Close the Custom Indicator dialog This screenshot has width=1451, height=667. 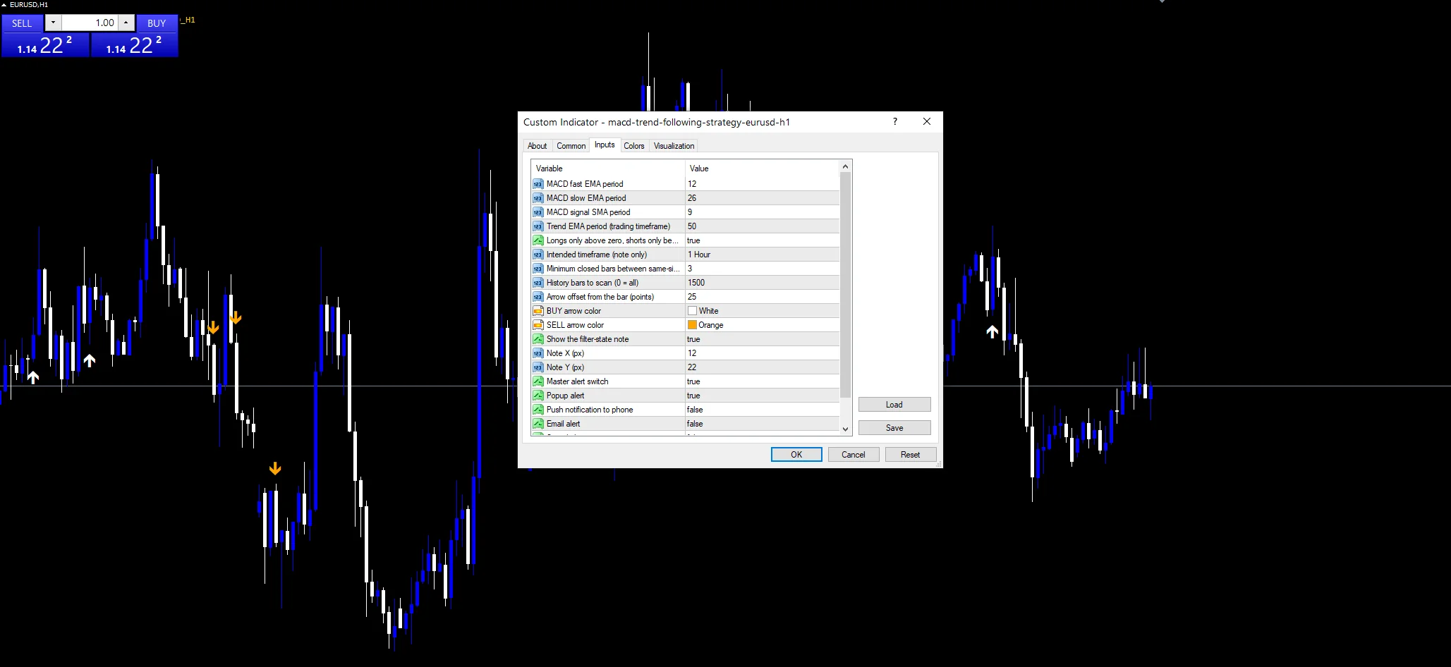click(927, 121)
